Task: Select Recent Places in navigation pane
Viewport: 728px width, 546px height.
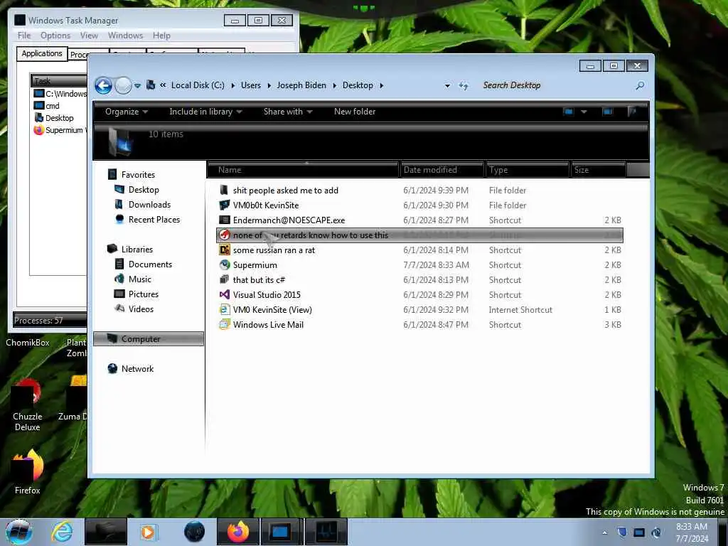Action: click(154, 220)
